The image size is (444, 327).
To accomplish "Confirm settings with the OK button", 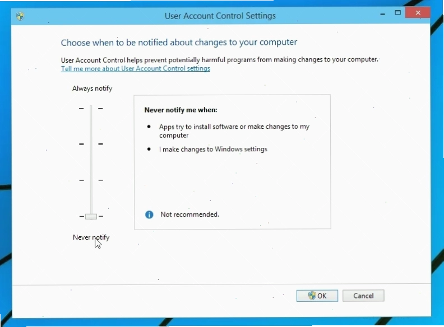I will pos(317,296).
